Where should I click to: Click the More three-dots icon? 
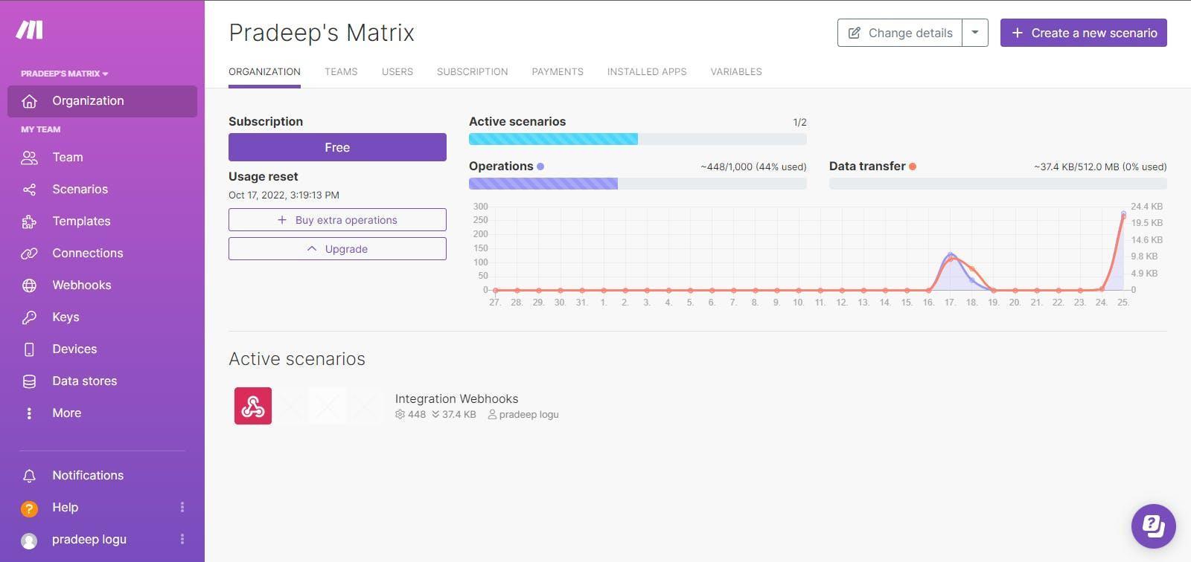[x=29, y=413]
